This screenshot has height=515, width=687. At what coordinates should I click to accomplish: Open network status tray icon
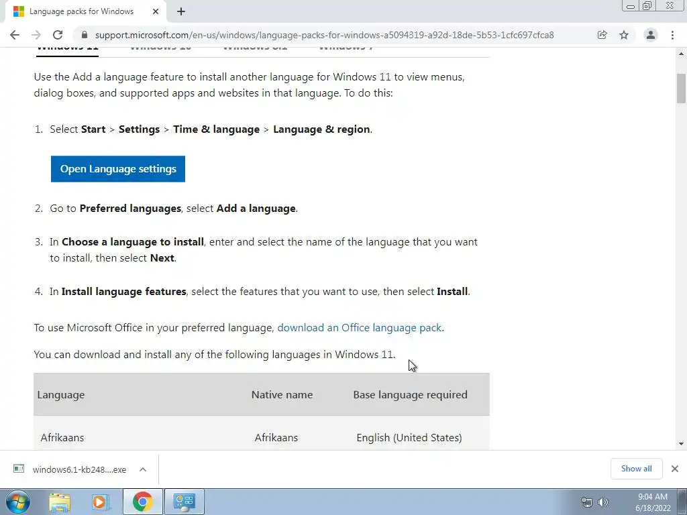pos(586,502)
